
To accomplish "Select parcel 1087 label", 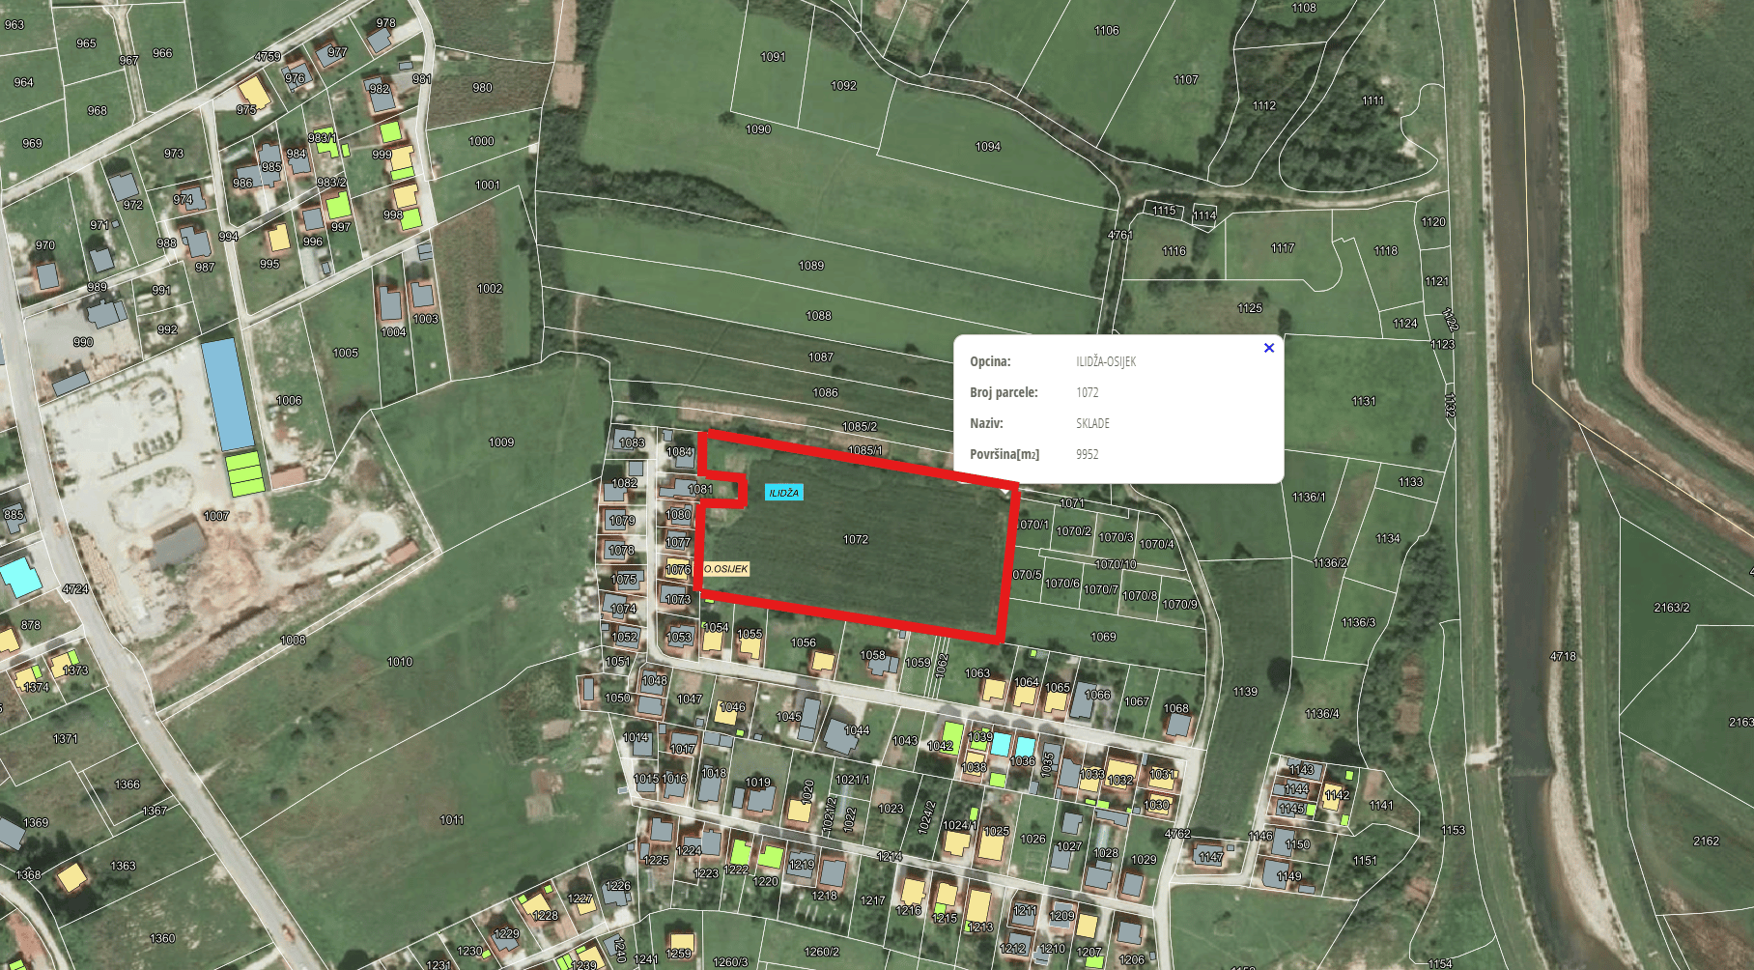I will point(821,357).
